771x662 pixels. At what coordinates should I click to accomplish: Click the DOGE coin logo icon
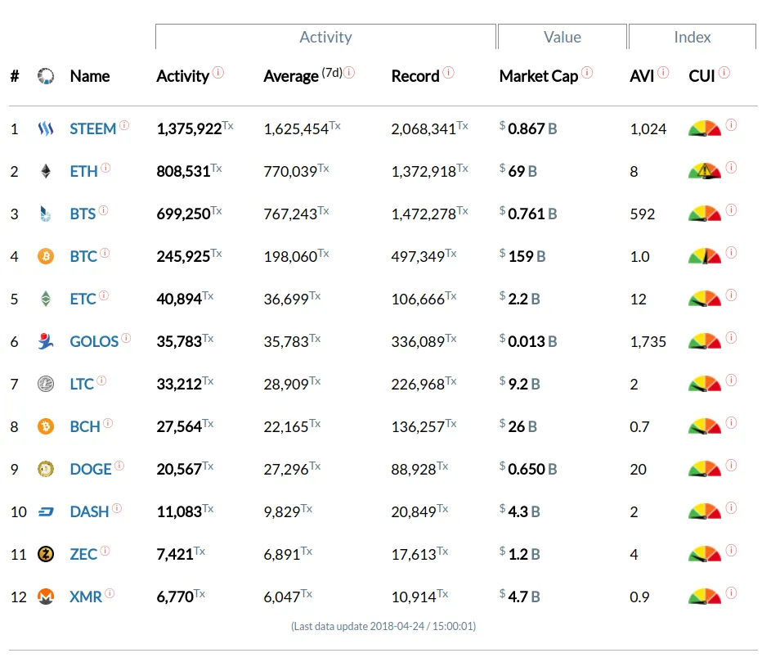click(46, 469)
